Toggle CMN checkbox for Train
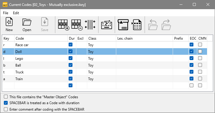 (200, 79)
